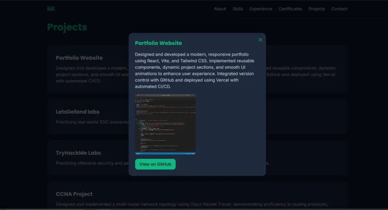
Task: Navigate to Skills in the navbar
Action: 238,9
